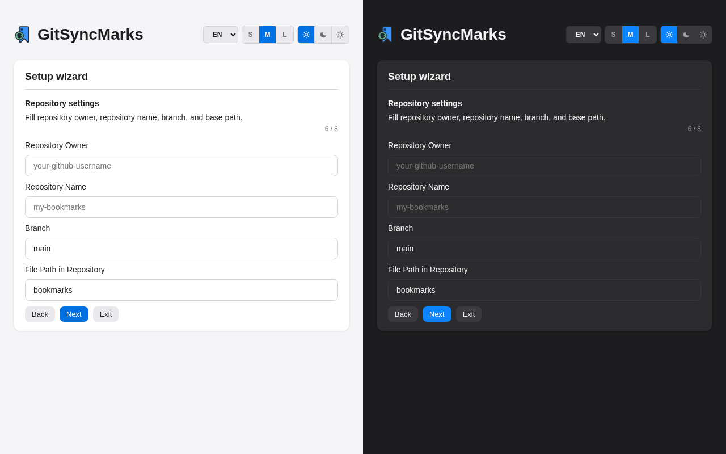Image resolution: width=726 pixels, height=454 pixels.
Task: Select the light theme sun icon
Action: [306, 35]
